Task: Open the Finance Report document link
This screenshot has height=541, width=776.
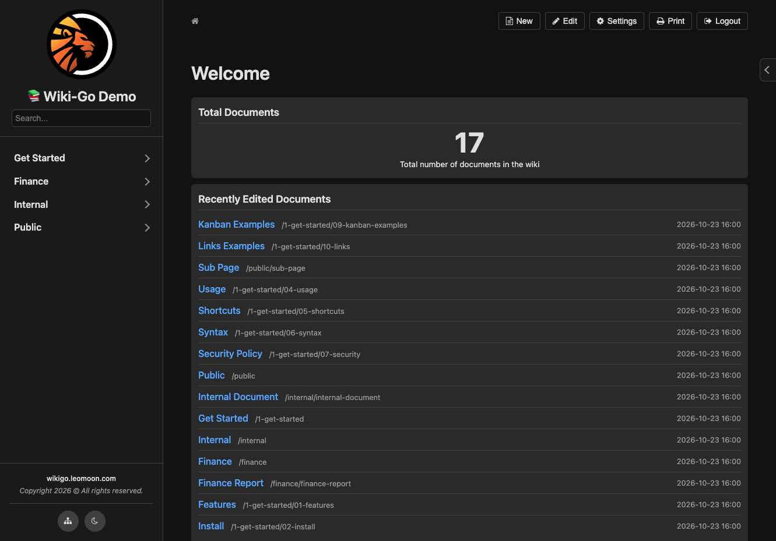Action: [x=231, y=483]
